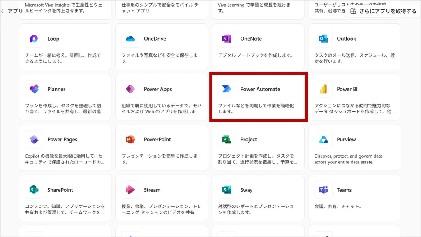This screenshot has width=421, height=237.
Task: Click the Power Pages icon
Action: tap(34, 140)
